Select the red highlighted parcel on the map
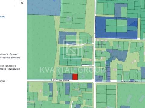 point(75,77)
